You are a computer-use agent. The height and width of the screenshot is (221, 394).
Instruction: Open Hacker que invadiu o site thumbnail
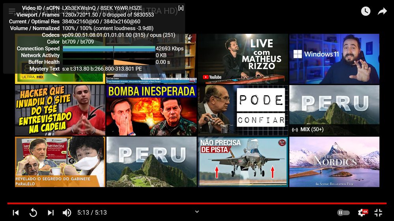pyautogui.click(x=60, y=110)
